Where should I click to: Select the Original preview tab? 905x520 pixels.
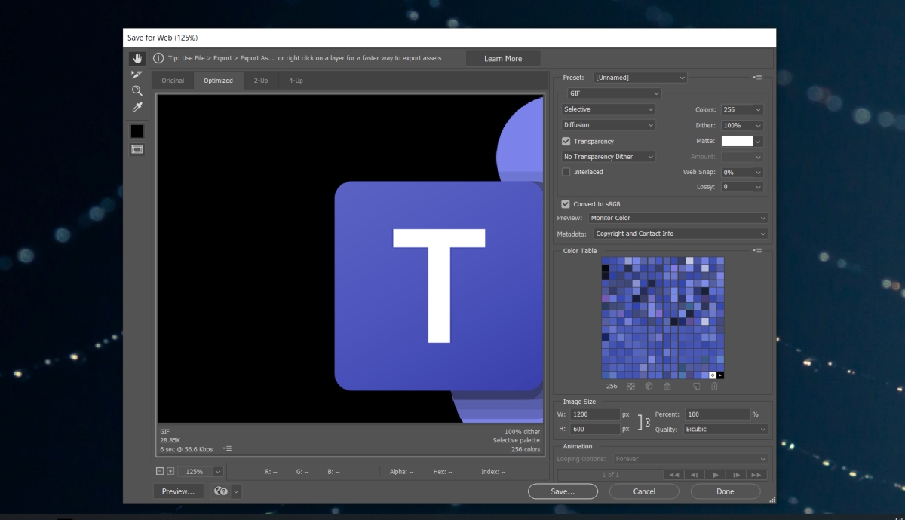[x=173, y=80]
